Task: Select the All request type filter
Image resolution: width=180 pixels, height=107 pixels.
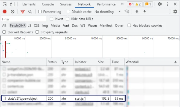Action: (x=4, y=25)
